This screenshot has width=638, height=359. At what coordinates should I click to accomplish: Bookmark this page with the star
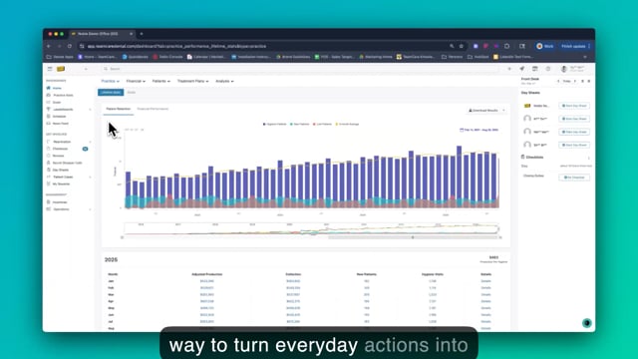point(461,46)
